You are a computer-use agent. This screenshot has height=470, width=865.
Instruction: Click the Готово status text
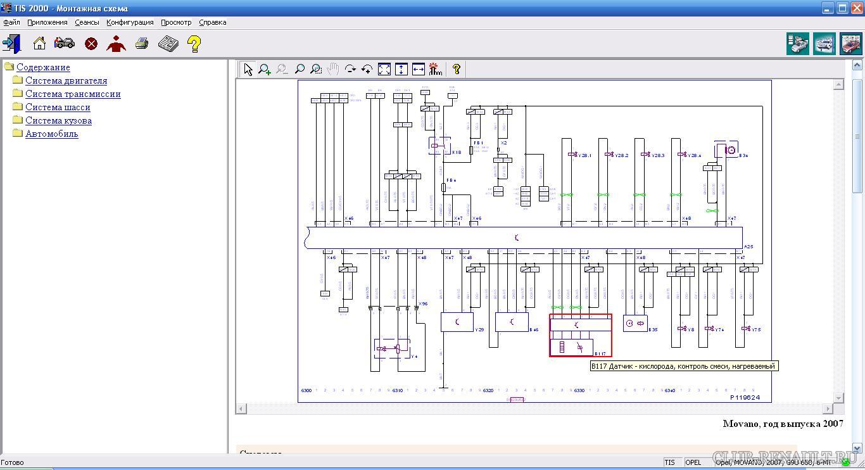click(13, 462)
